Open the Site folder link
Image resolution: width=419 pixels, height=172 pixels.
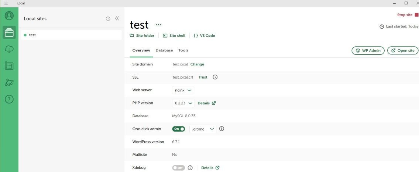142,36
